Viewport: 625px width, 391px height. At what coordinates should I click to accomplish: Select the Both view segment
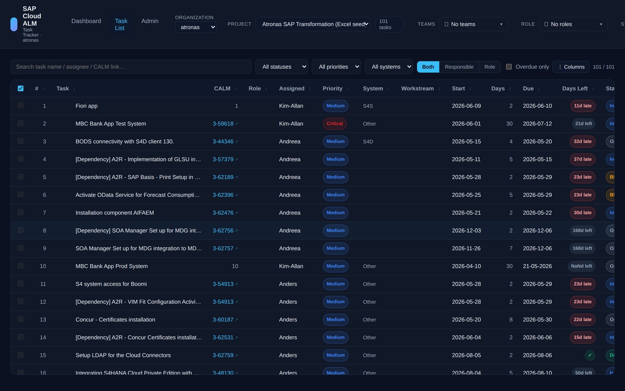pos(428,67)
